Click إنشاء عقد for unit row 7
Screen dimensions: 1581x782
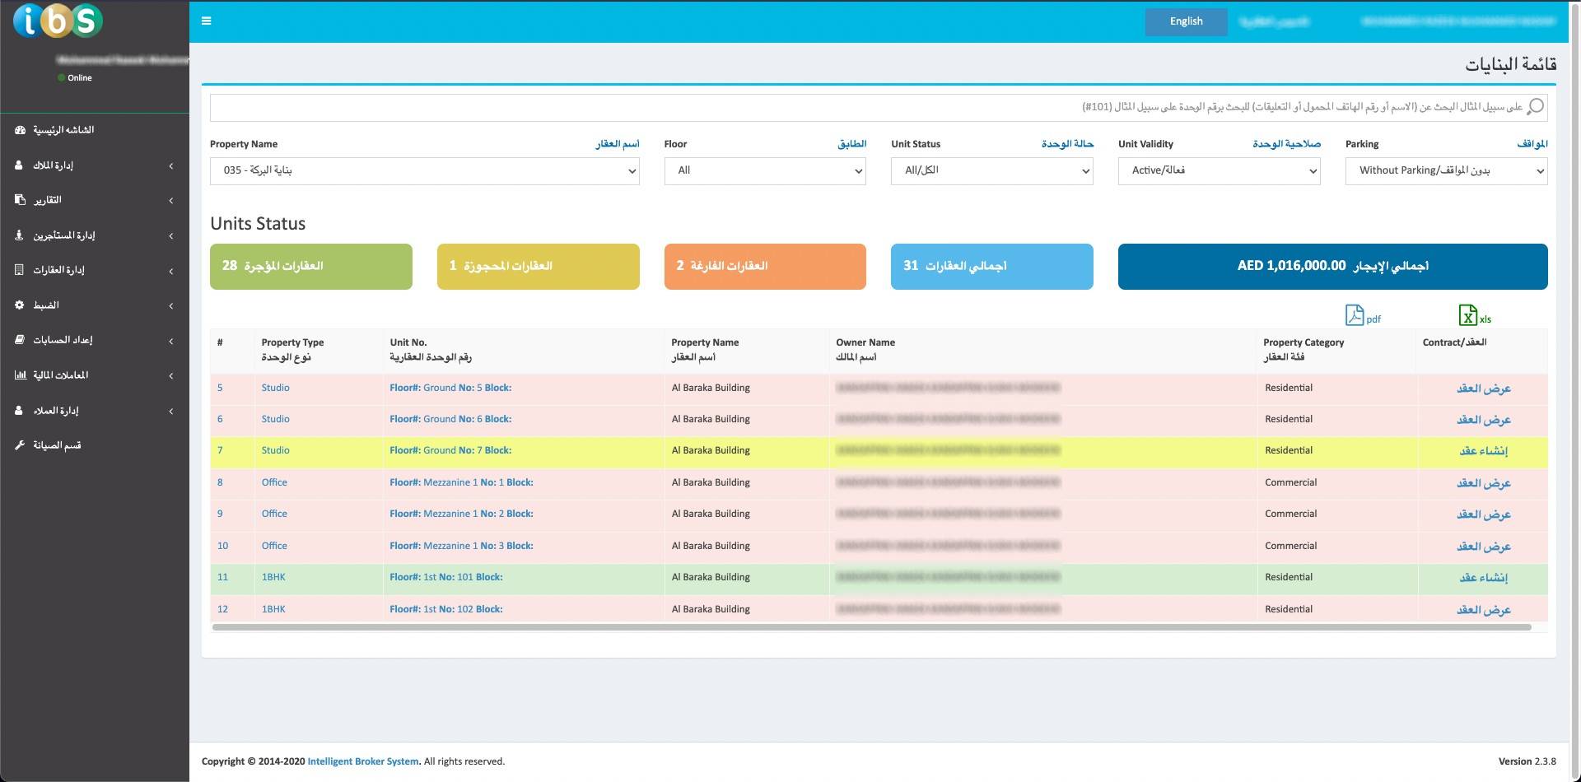pyautogui.click(x=1483, y=451)
